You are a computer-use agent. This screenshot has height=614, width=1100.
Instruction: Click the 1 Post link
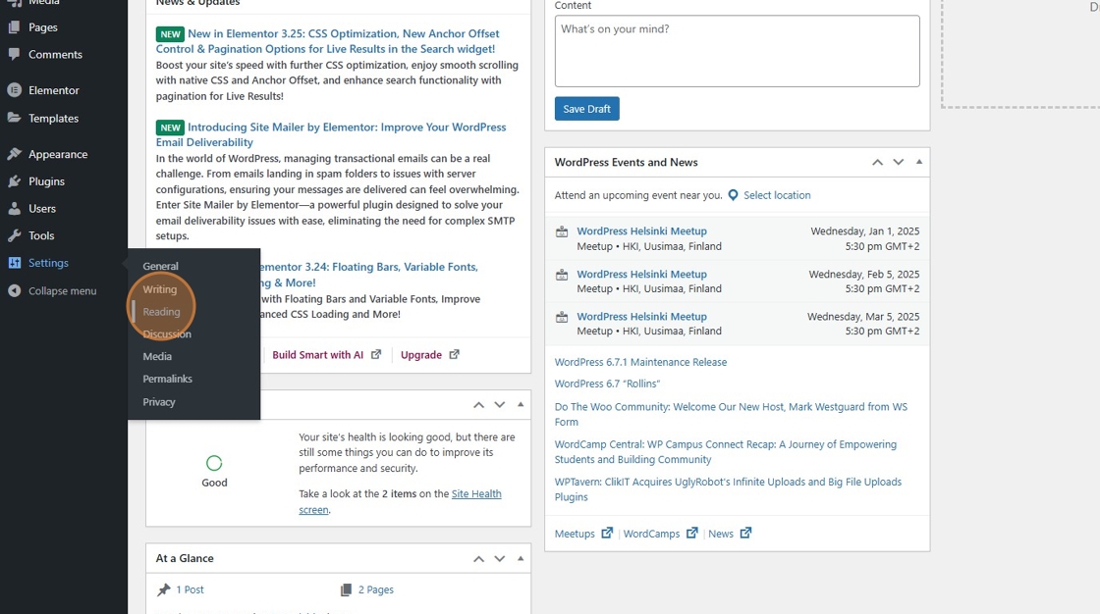point(190,589)
